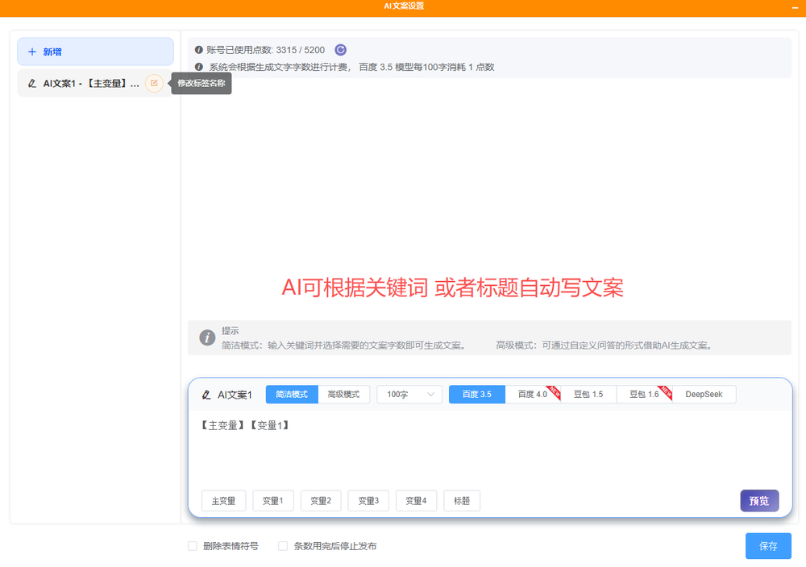Viewport: 806px width, 567px height.
Task: Click the pencil icon left of AI文案1 in editor panel
Action: click(206, 394)
